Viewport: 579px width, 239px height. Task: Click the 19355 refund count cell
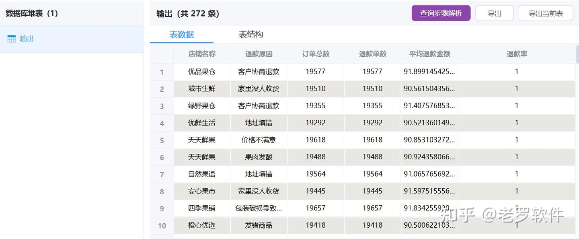[x=373, y=106]
